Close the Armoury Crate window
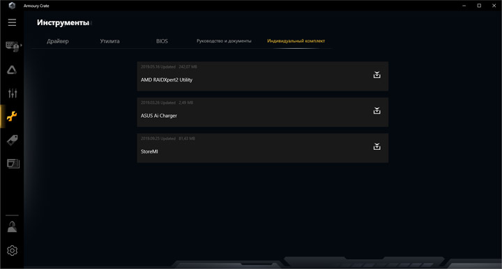Image resolution: width=502 pixels, height=269 pixels. [x=494, y=6]
